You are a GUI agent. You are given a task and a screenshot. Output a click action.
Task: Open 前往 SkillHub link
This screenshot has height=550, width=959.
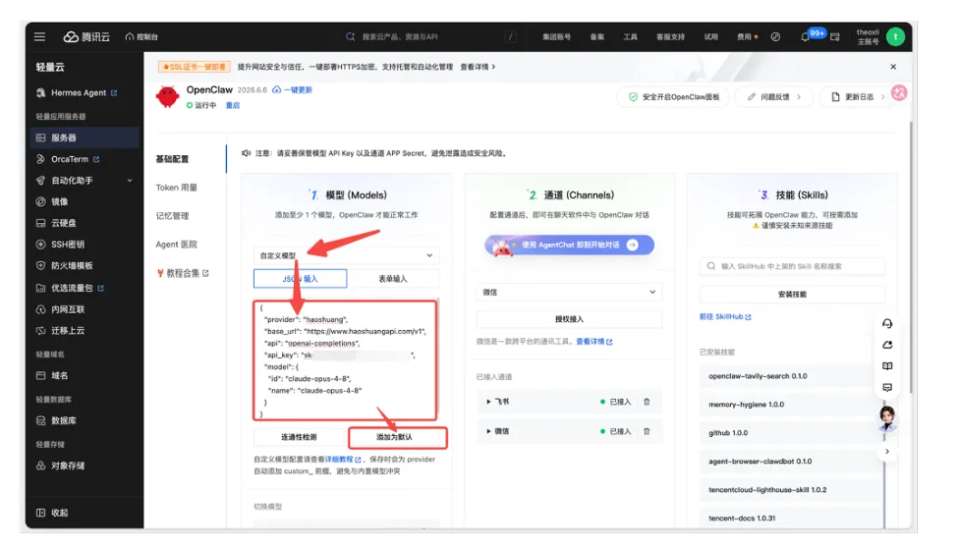(725, 316)
